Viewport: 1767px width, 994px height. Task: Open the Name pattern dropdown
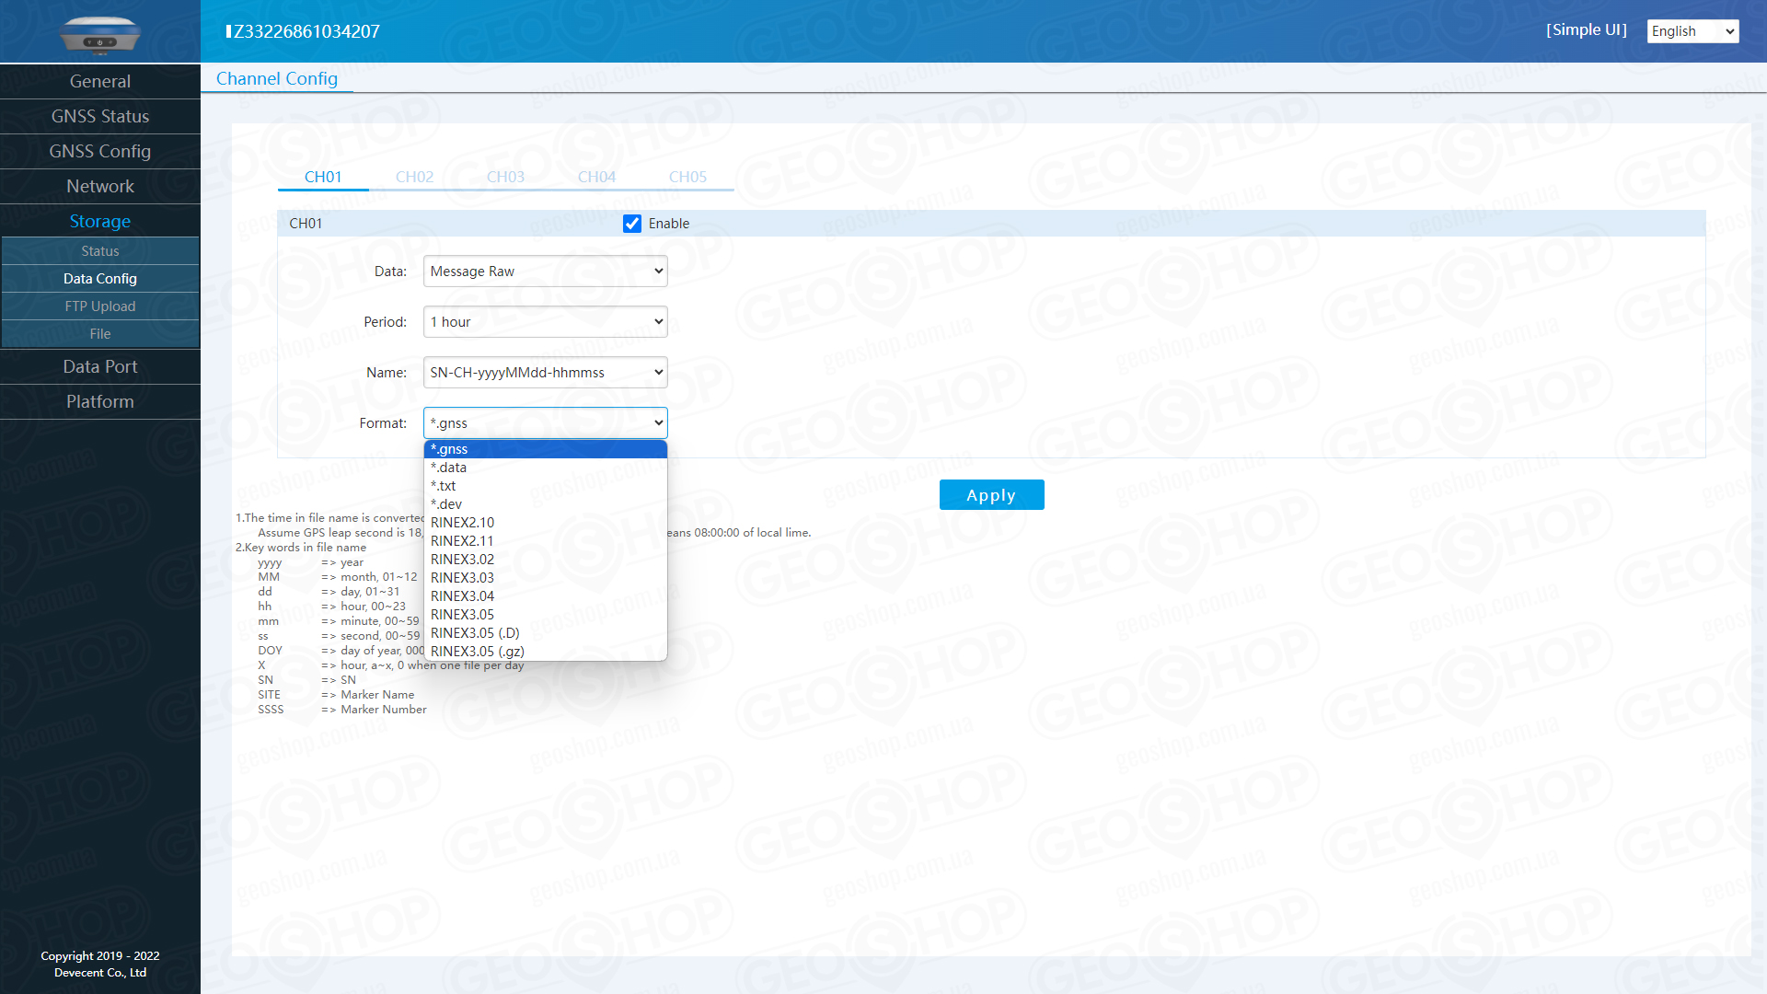point(545,373)
